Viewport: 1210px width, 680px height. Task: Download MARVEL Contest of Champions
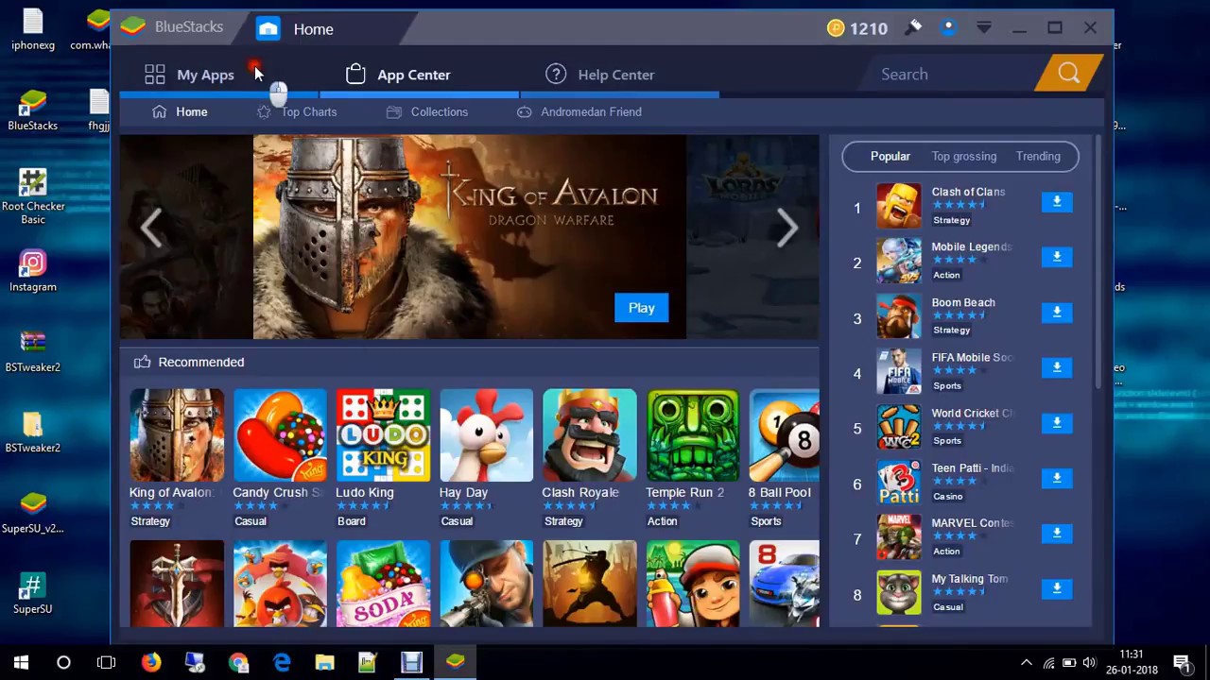pos(1057,534)
